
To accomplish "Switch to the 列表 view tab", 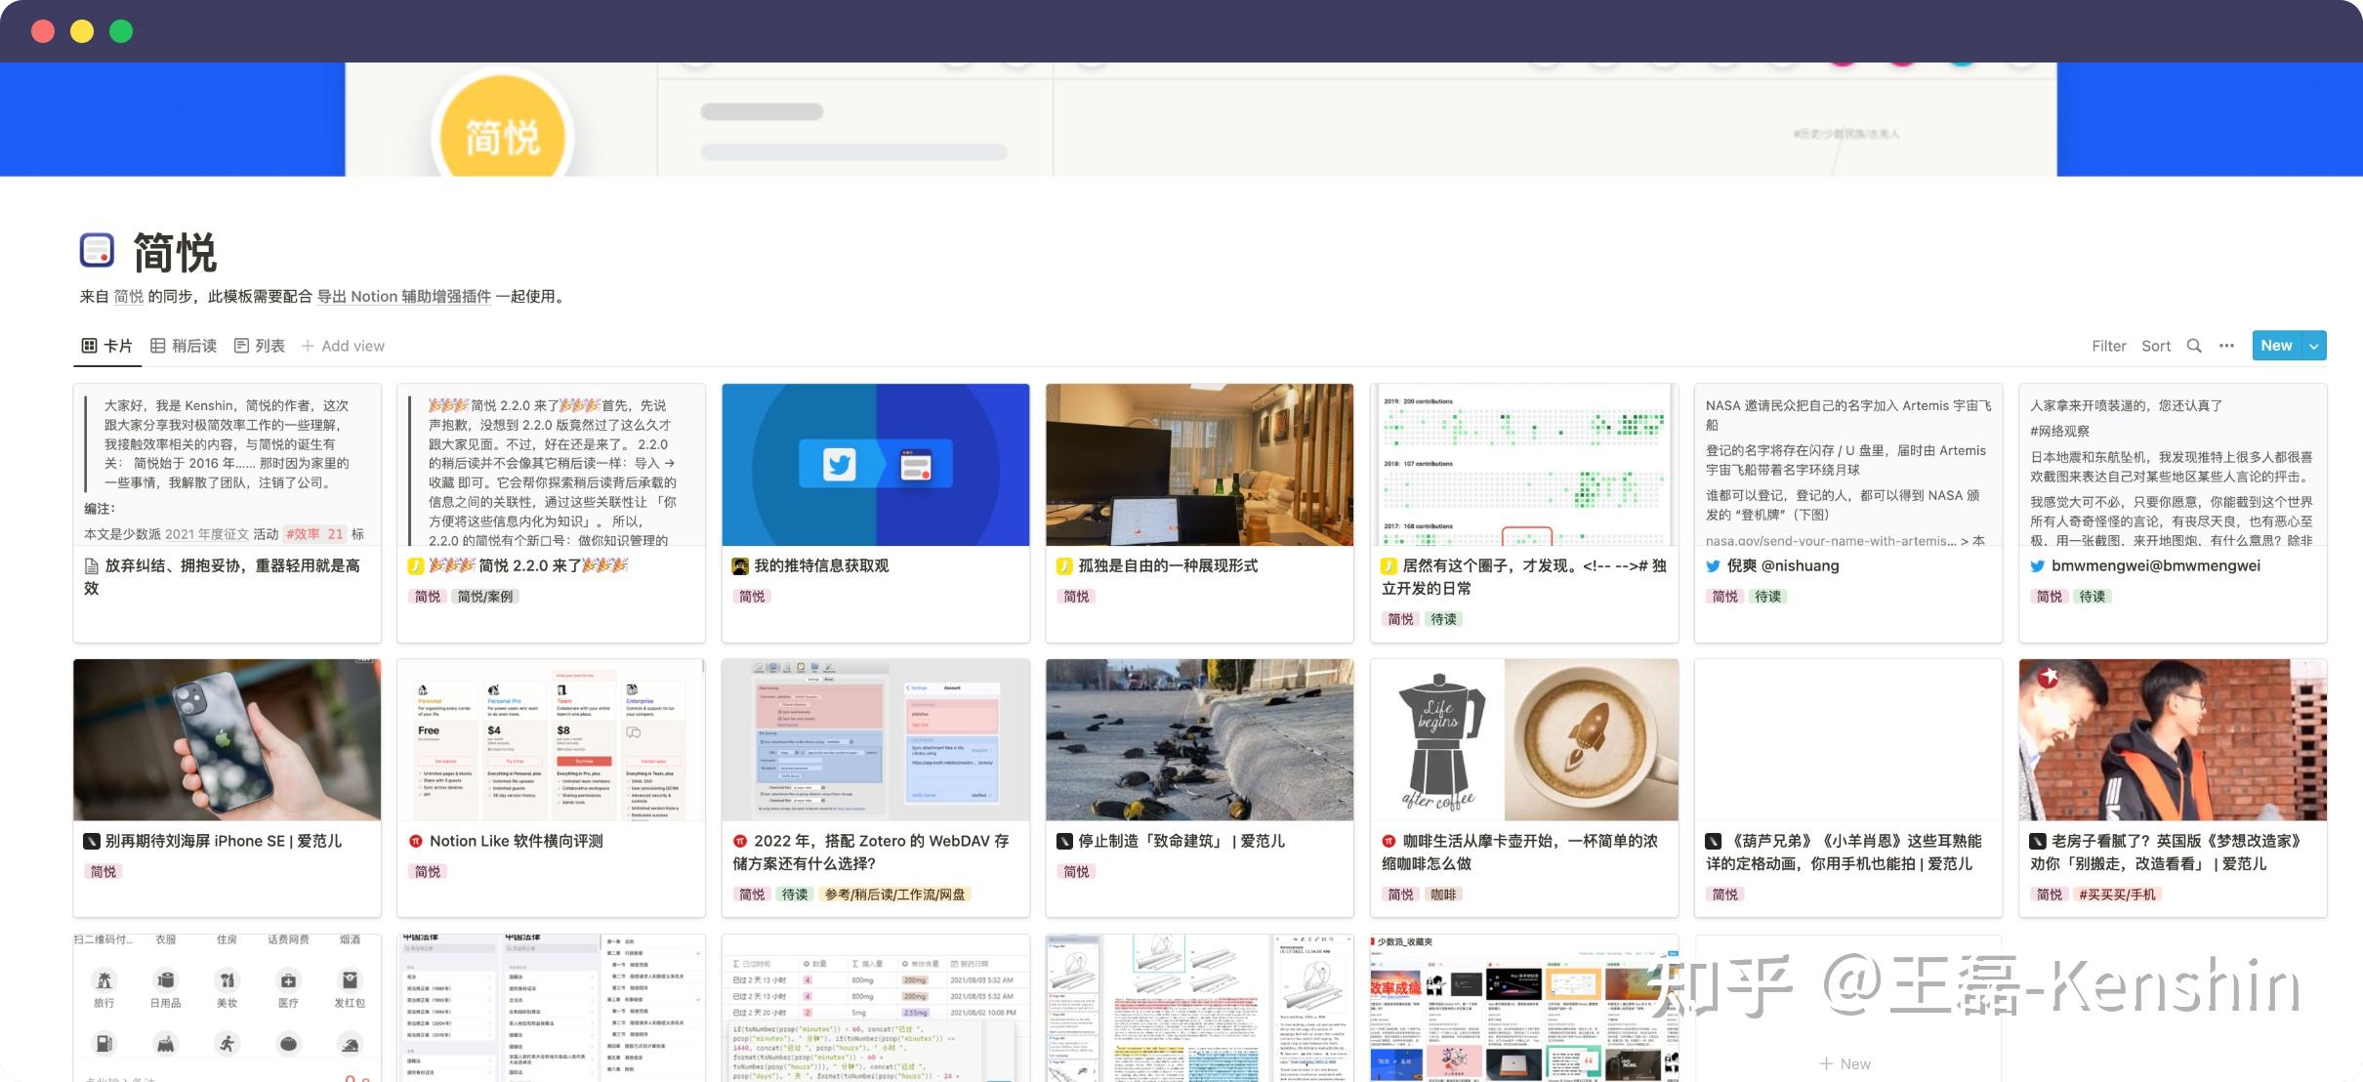I will point(260,346).
